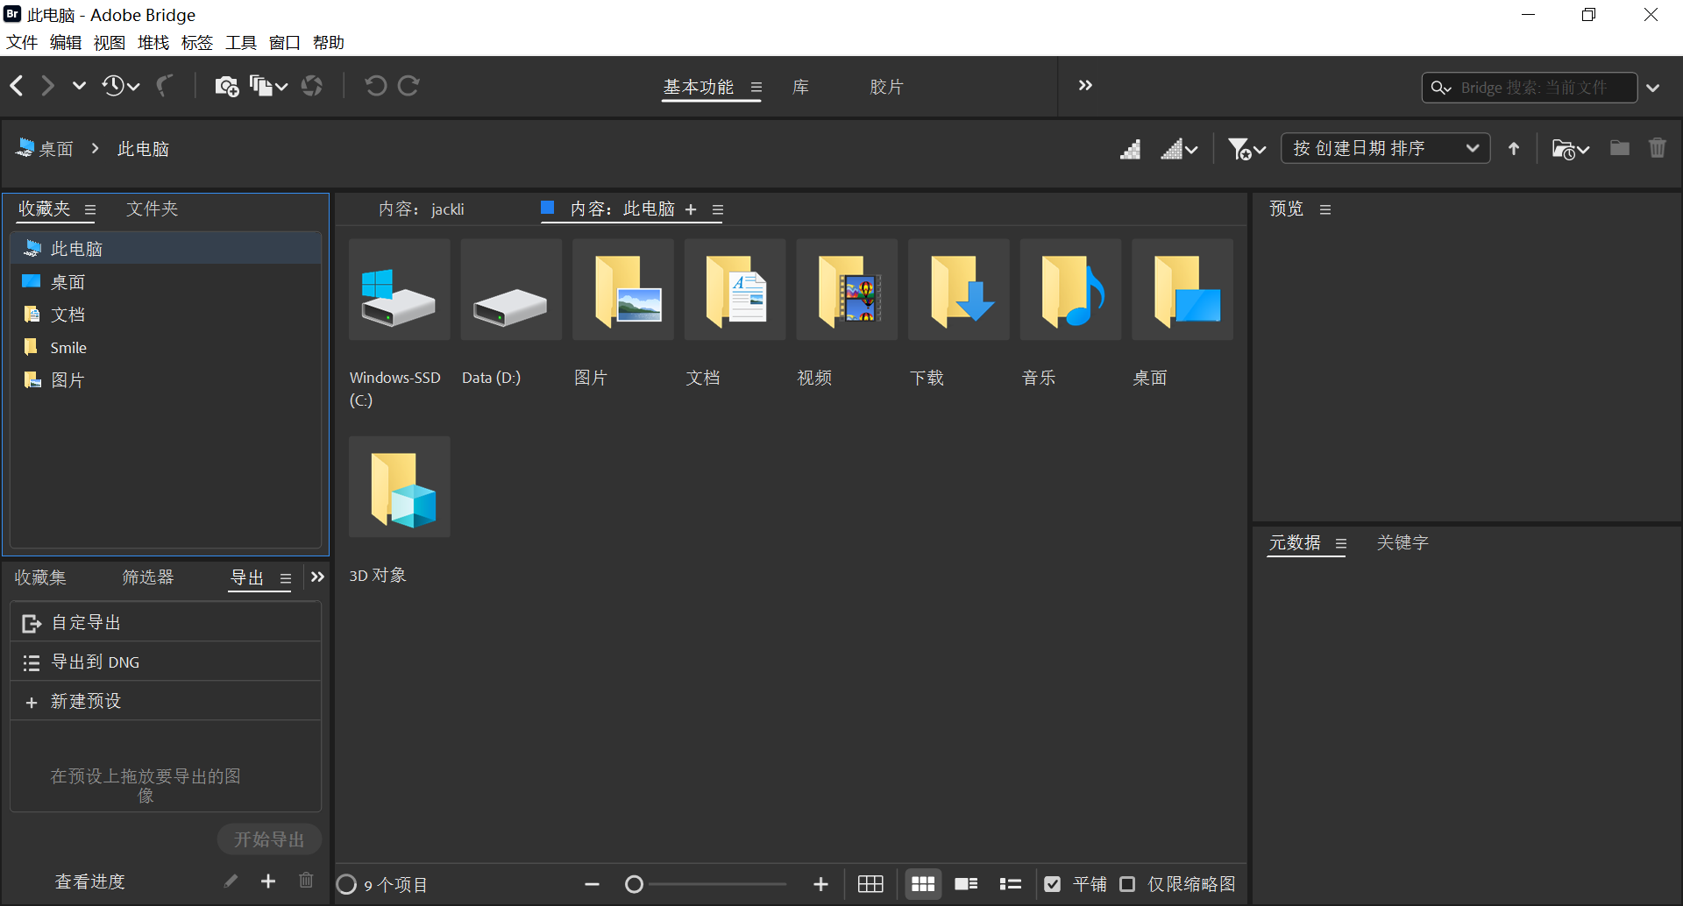
Task: Click the Redo arrow icon
Action: (x=408, y=85)
